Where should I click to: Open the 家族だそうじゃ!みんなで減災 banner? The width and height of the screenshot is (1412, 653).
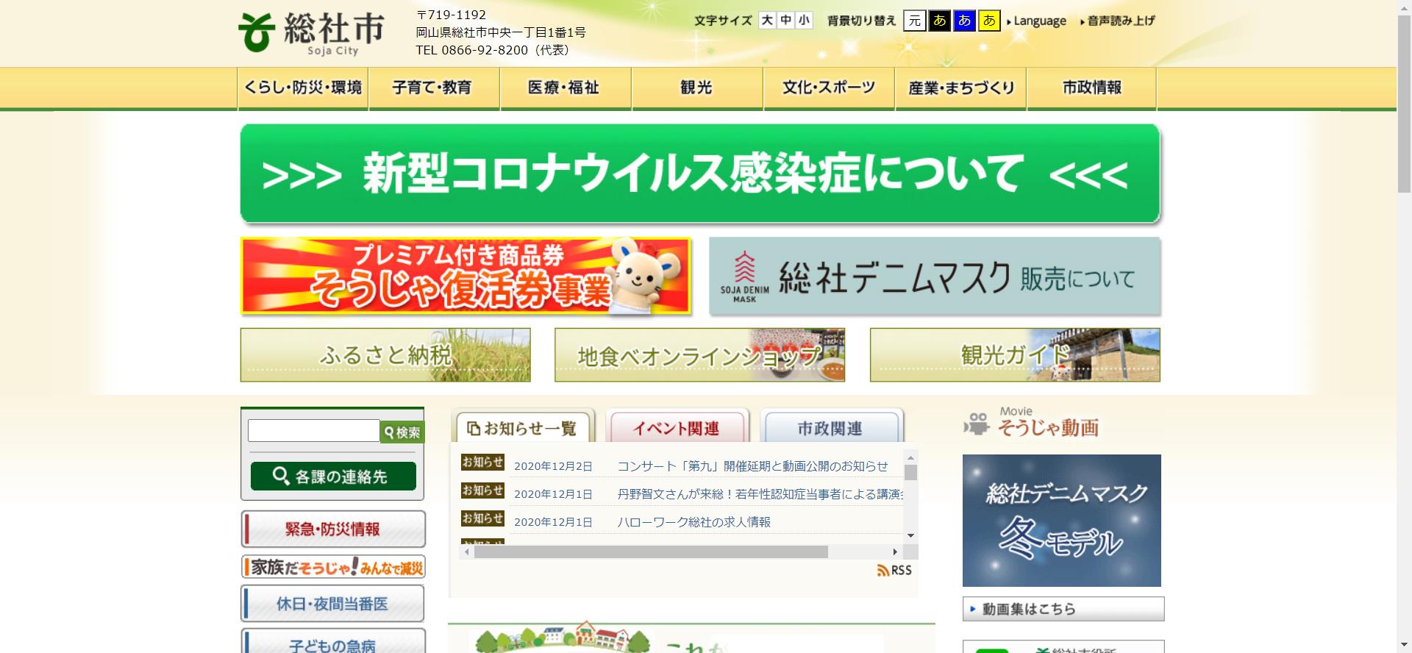pos(333,567)
